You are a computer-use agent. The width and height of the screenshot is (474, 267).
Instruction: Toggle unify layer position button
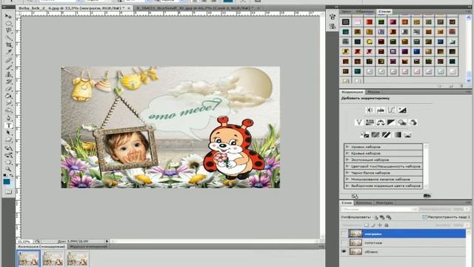tap(376, 217)
